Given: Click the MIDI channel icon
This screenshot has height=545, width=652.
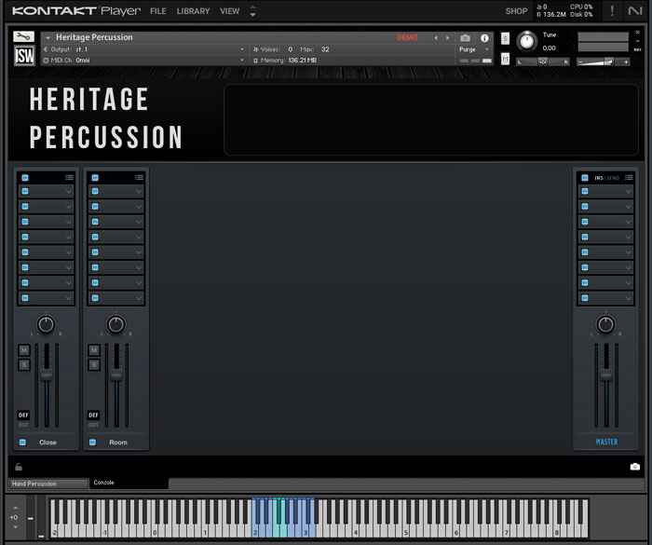Looking at the screenshot, I should pos(46,61).
